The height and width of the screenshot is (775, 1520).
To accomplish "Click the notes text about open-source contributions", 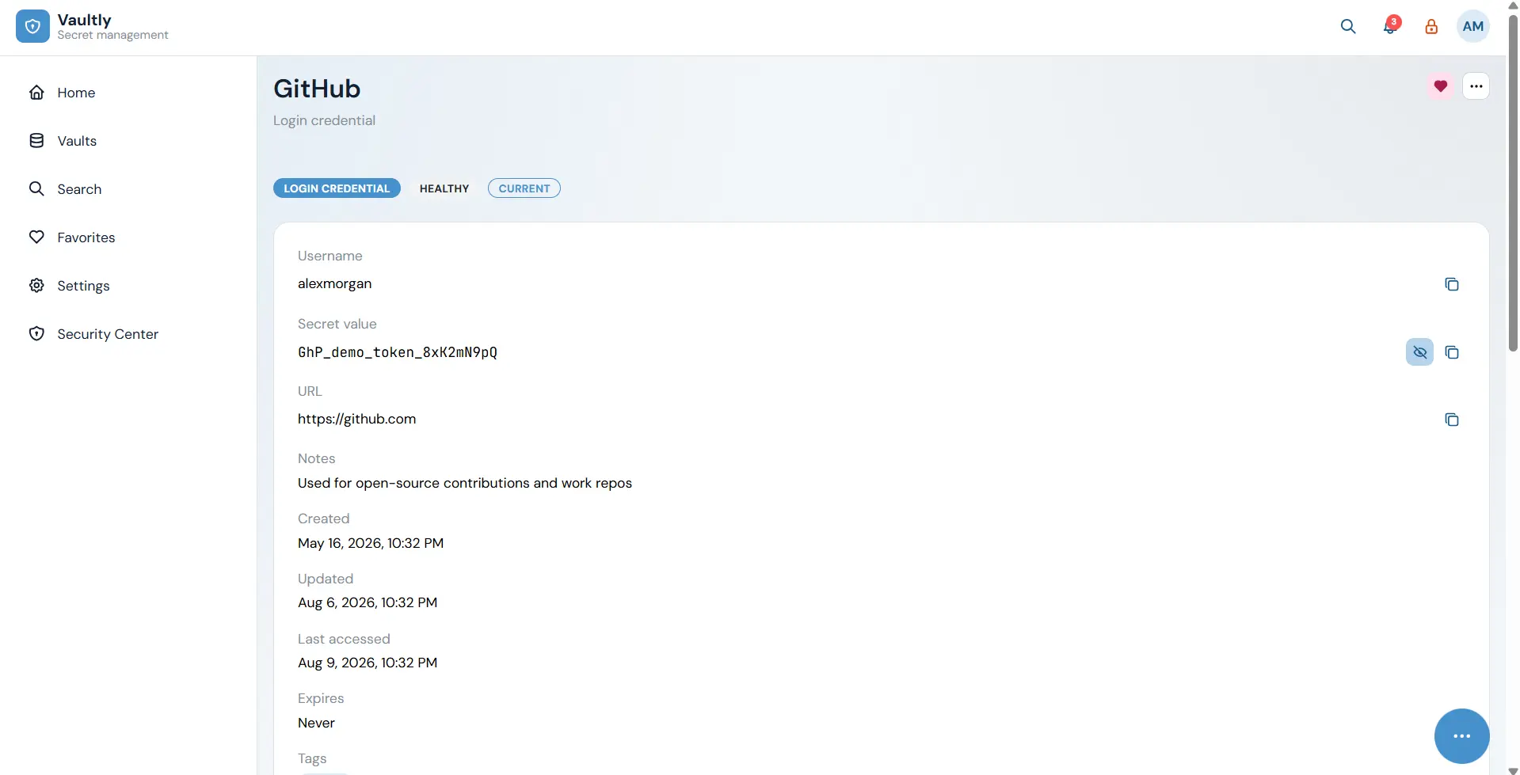I will (465, 483).
